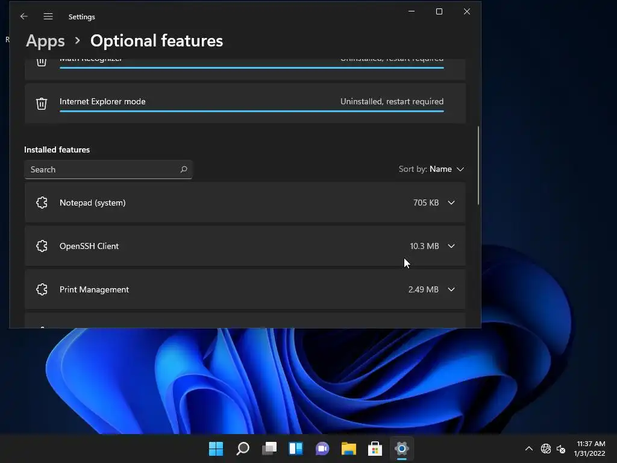The height and width of the screenshot is (463, 617).
Task: Select the OpenSSH Client label
Action: (89, 246)
